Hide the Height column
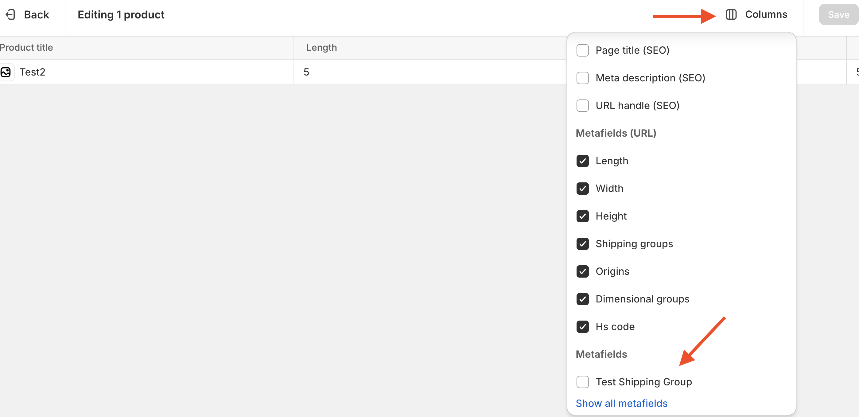859x417 pixels. pyautogui.click(x=582, y=216)
